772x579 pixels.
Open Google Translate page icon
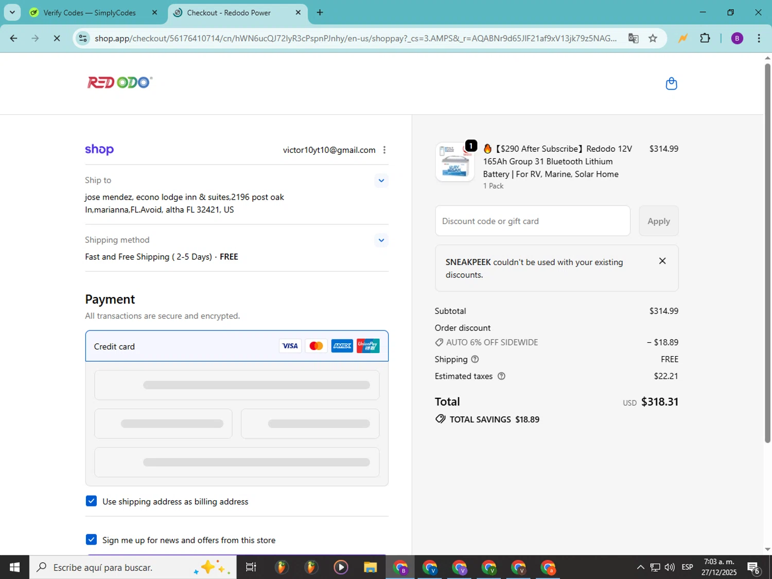(x=634, y=38)
